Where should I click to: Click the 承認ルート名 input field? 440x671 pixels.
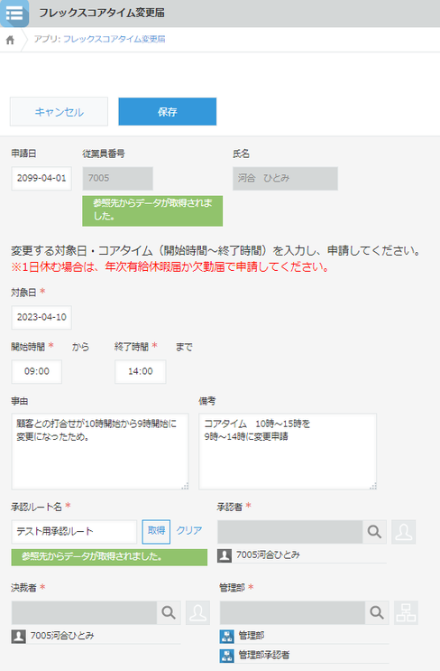pos(74,532)
